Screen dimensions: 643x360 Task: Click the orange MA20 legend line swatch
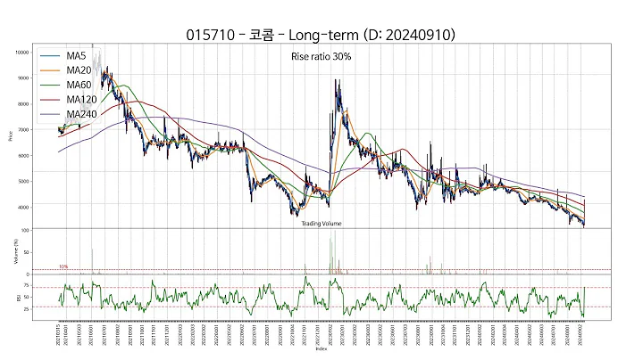coord(50,70)
